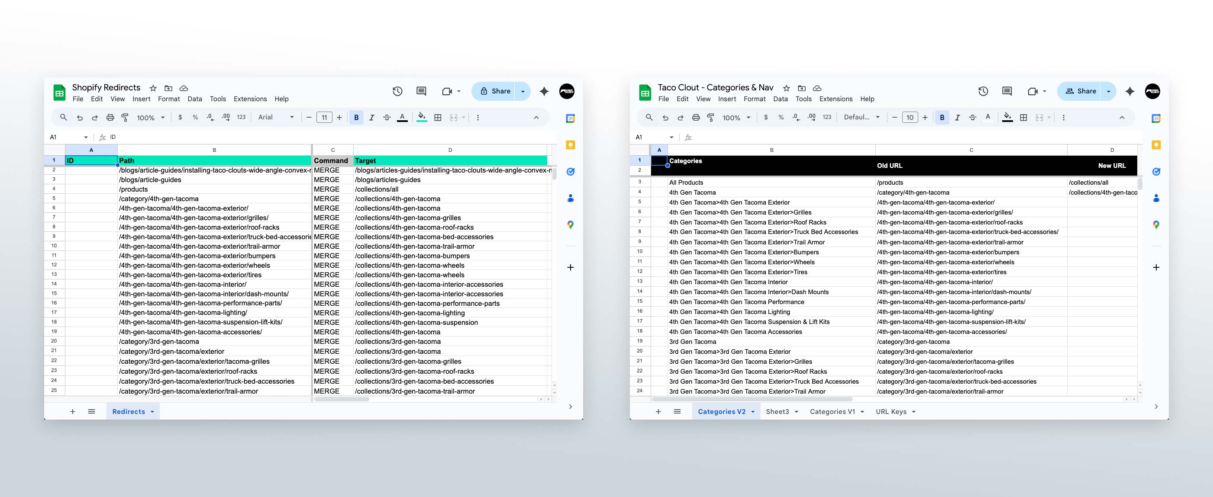This screenshot has height=497, width=1213.
Task: Open Redirects sheet tab menu arrow
Action: coord(152,412)
